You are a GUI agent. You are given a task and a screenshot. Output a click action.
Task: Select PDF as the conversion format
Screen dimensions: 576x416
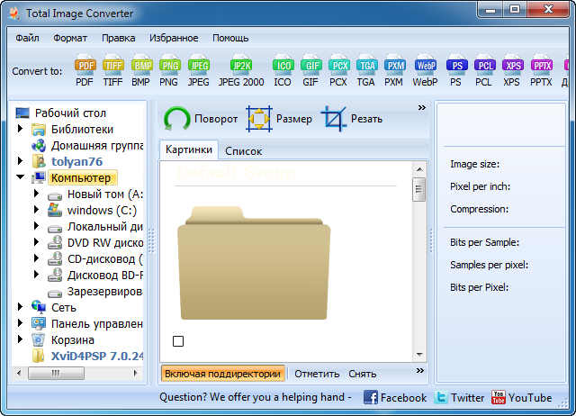click(x=85, y=70)
